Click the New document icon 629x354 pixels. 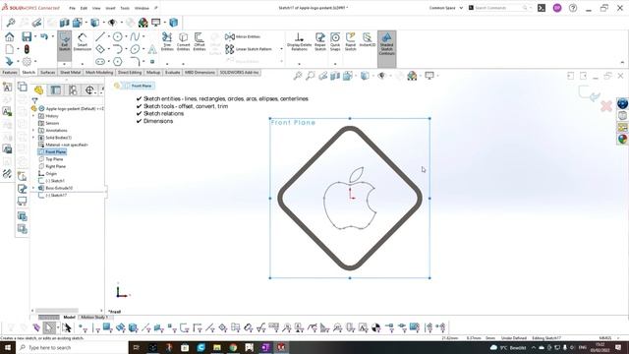pyautogui.click(x=9, y=49)
